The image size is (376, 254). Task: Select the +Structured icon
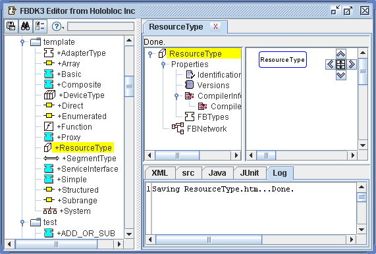(49, 190)
